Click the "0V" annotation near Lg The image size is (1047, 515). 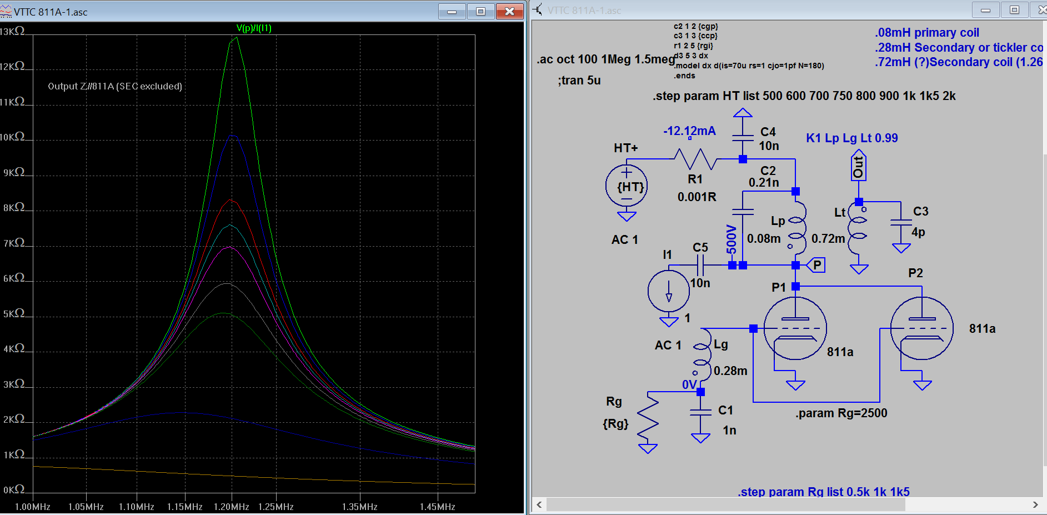tap(689, 384)
